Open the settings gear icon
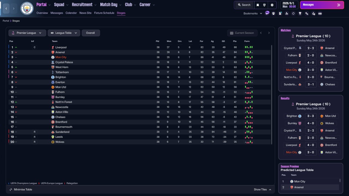 coord(272,5)
